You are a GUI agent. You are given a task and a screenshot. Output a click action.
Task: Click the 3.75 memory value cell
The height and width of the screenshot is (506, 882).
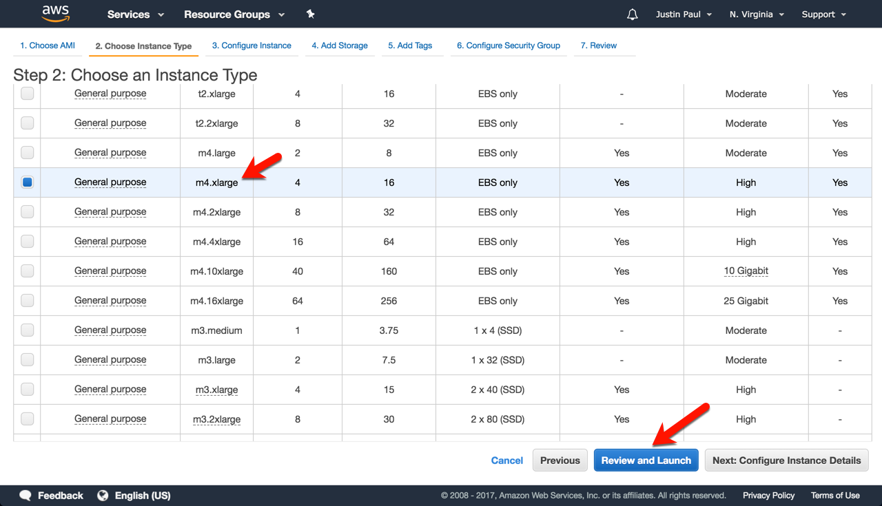tap(389, 330)
